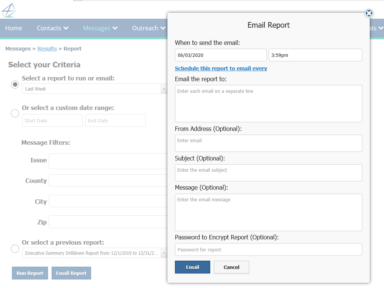The height and width of the screenshot is (288, 384).
Task: Open the Last Week report dropdown
Action: (x=94, y=89)
